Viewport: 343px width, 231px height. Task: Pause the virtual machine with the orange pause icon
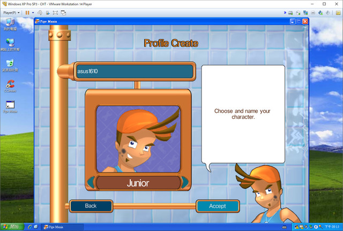point(27,13)
